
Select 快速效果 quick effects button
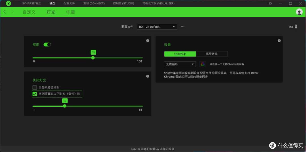(x=180, y=54)
